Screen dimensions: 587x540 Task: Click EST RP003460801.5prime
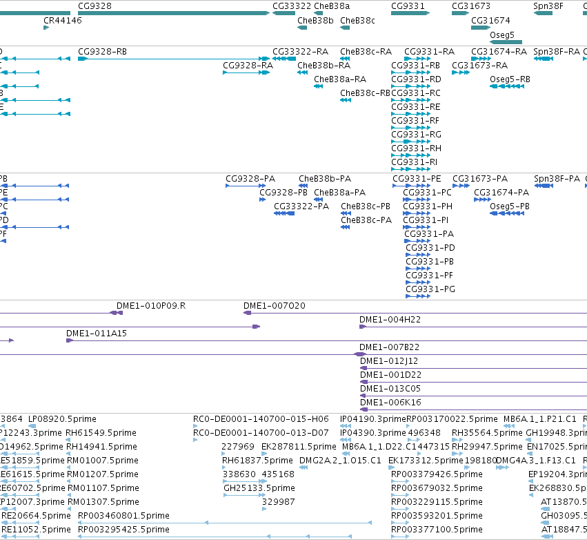[225, 522]
